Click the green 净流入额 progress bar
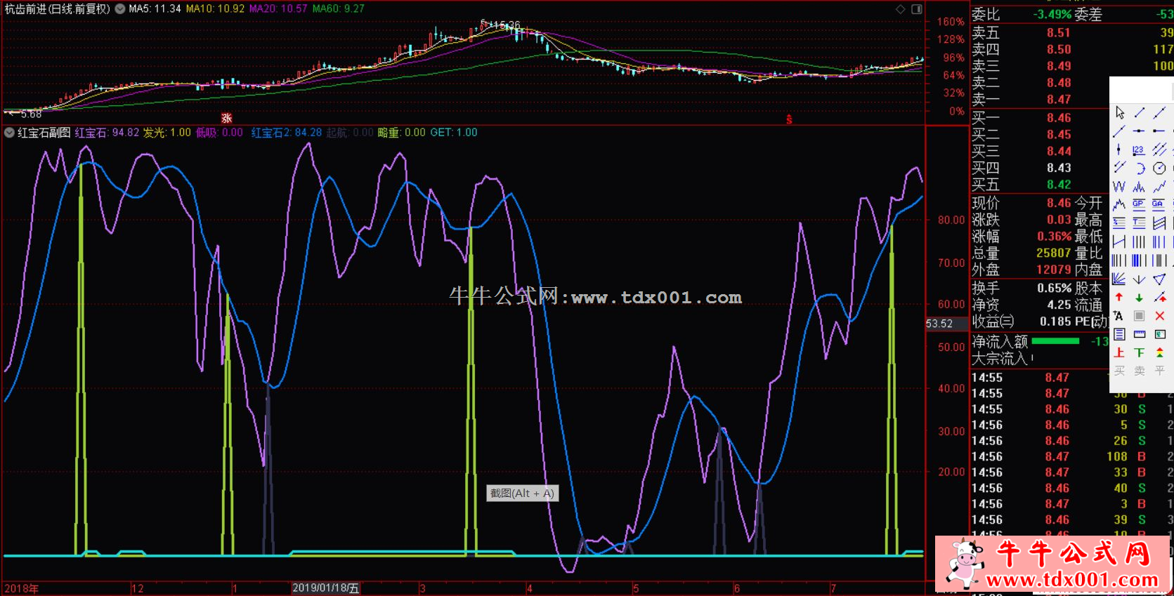Screen dimensions: 1174x596 click(1055, 341)
